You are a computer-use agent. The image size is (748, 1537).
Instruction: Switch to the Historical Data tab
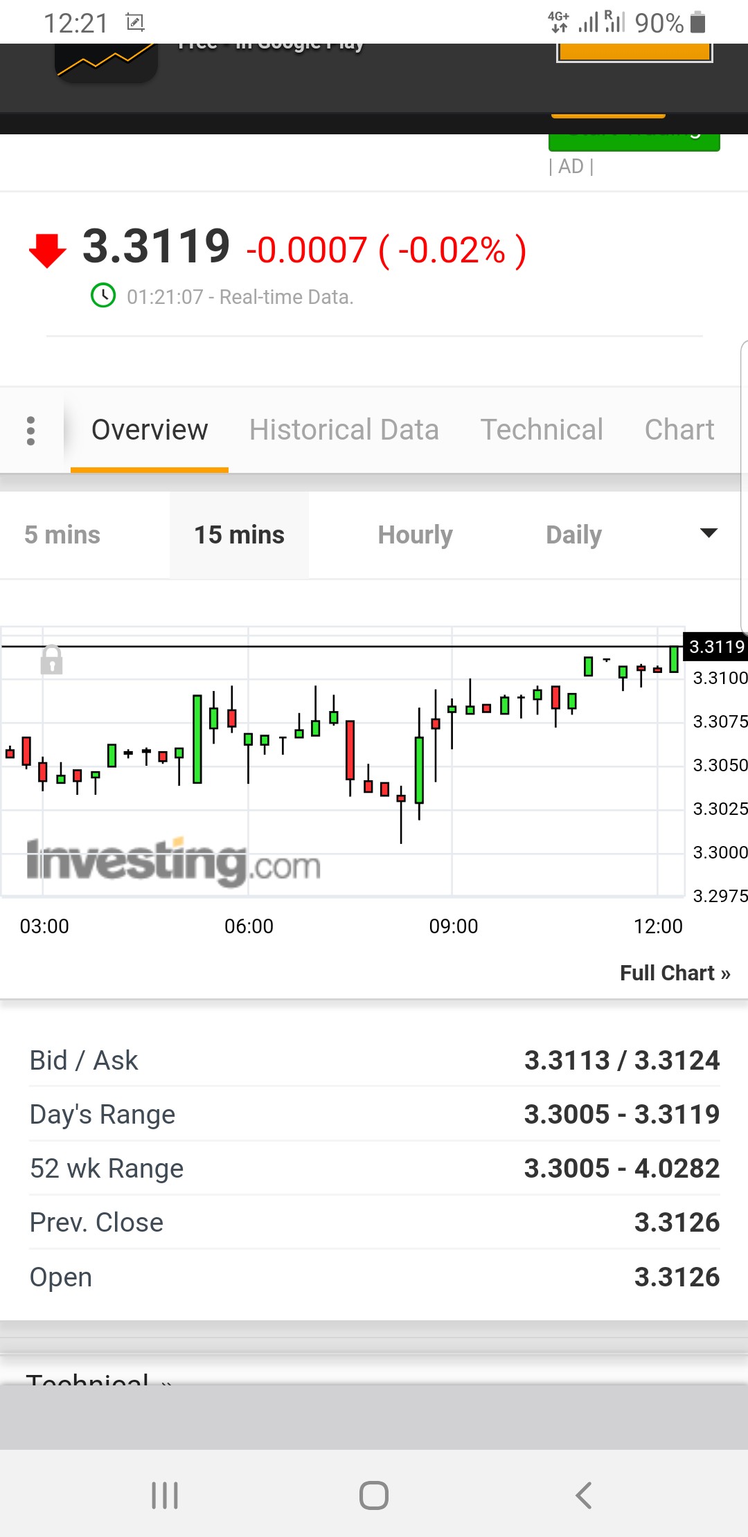(x=344, y=430)
